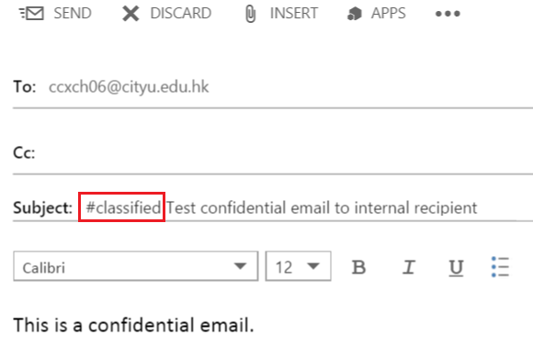Click the APPS menu label
The image size is (533, 346).
(388, 14)
